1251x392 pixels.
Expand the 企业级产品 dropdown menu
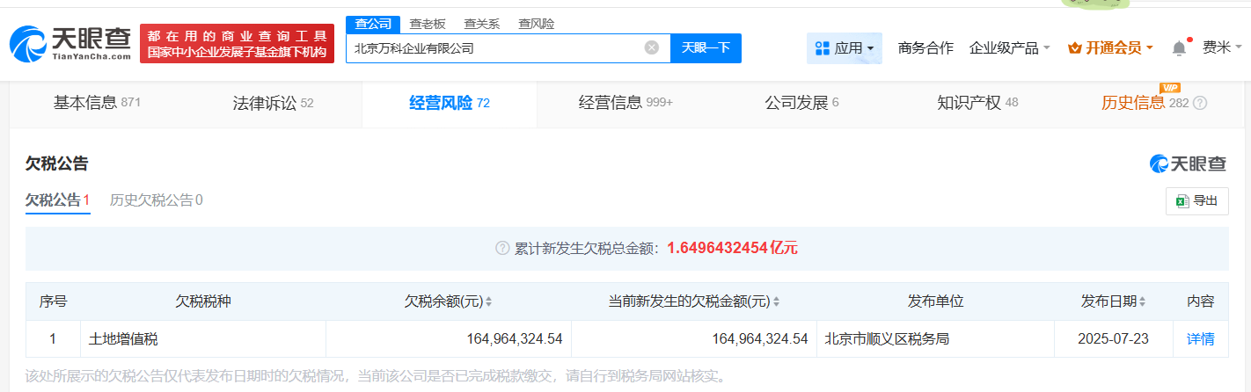tap(1009, 48)
